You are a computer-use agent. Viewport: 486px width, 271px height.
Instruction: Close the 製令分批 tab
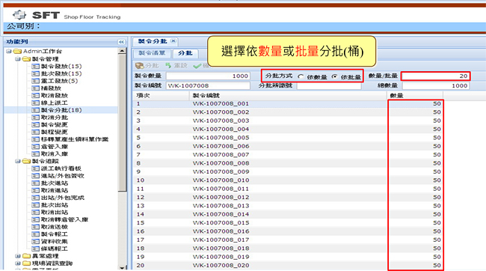click(x=173, y=41)
